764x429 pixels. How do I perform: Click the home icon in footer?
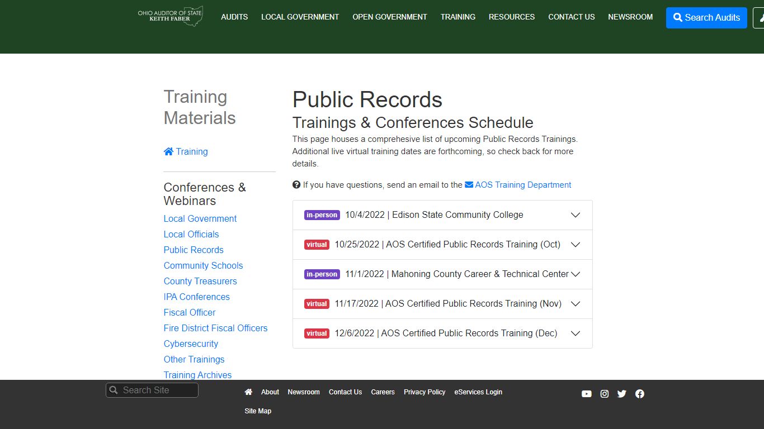coord(248,392)
